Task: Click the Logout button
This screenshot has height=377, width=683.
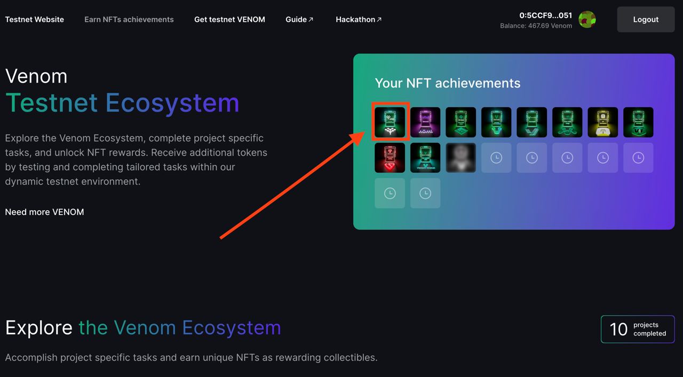Action: [x=646, y=20]
